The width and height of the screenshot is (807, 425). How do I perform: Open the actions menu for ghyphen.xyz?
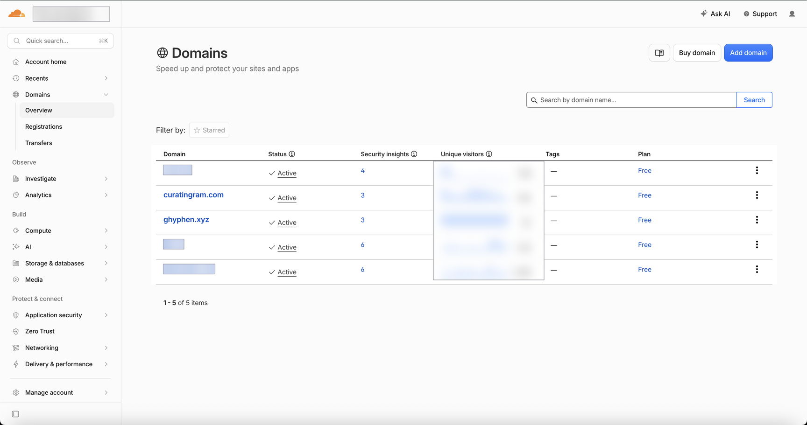[757, 220]
